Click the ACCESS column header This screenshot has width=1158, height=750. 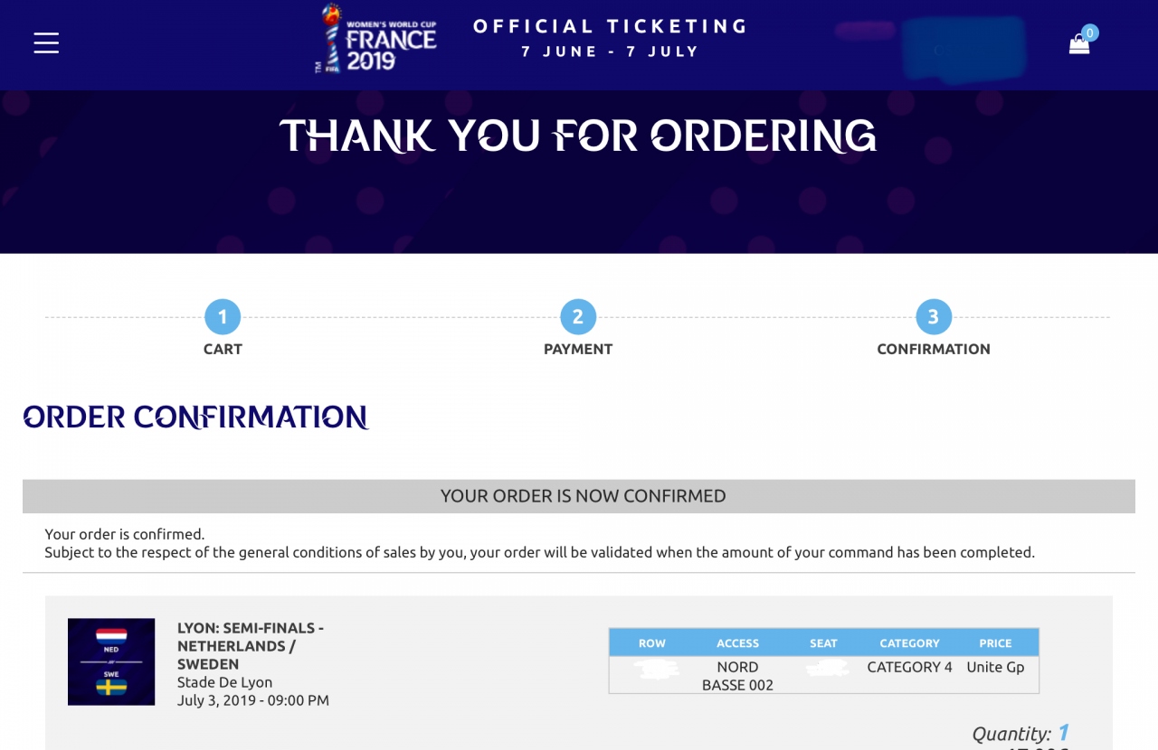pyautogui.click(x=737, y=643)
